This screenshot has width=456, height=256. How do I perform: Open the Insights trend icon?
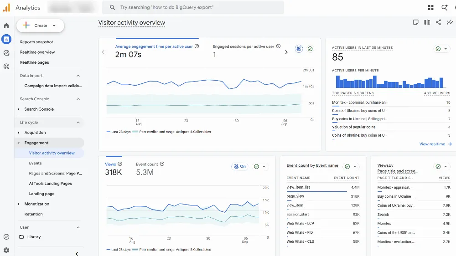click(450, 22)
